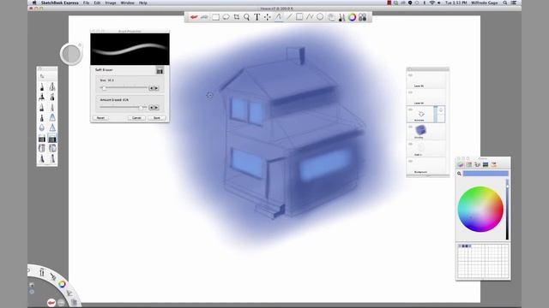Image resolution: width=549 pixels, height=308 pixels.
Task: Click the clock showing Tue time
Action: click(x=455, y=3)
